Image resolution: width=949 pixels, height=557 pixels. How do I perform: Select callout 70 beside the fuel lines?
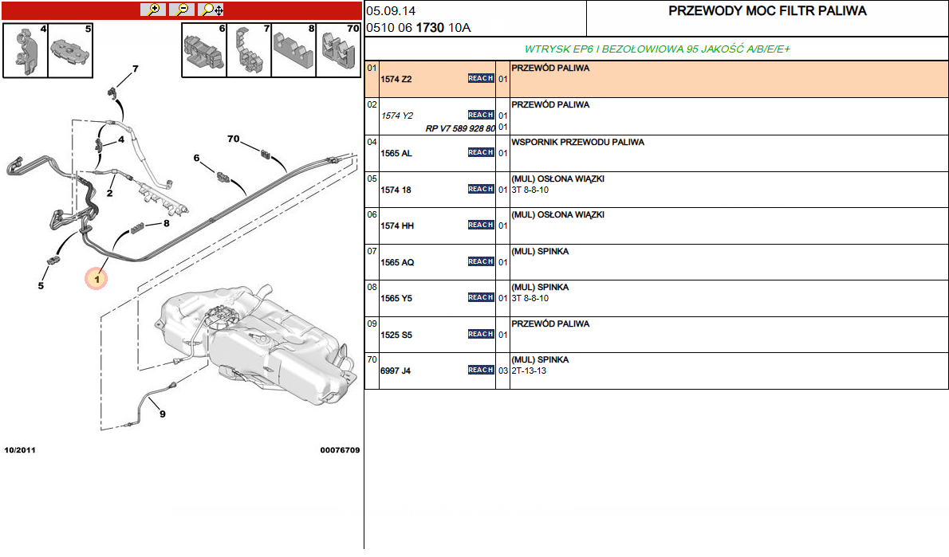234,139
